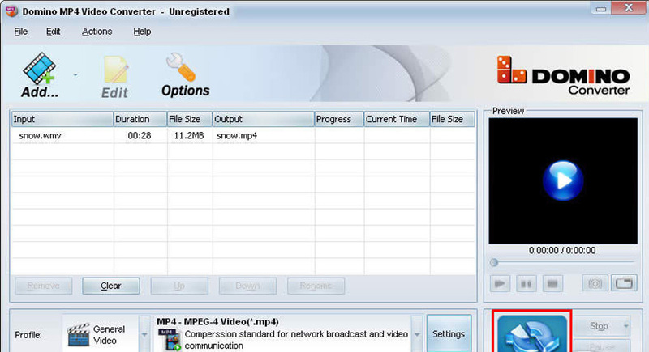Click the MP4 format icon
This screenshot has height=352, width=649.
tap(170, 340)
